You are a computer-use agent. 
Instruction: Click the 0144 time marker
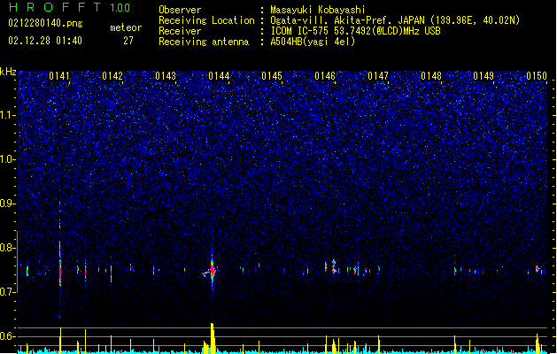point(219,76)
